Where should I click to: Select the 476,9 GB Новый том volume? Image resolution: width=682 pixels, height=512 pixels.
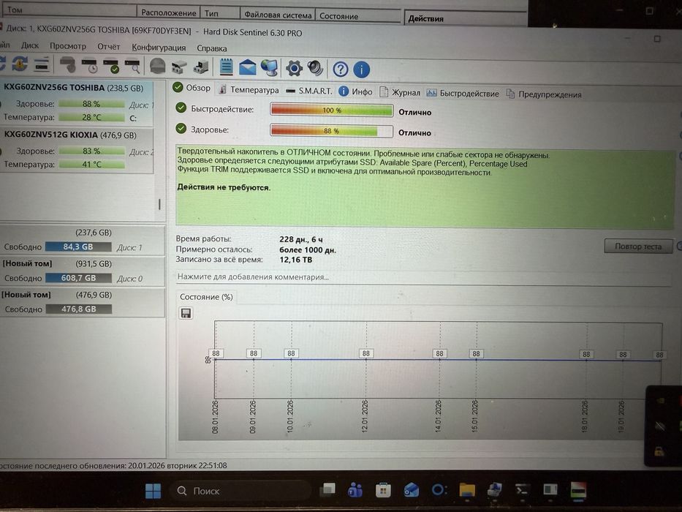(x=82, y=301)
